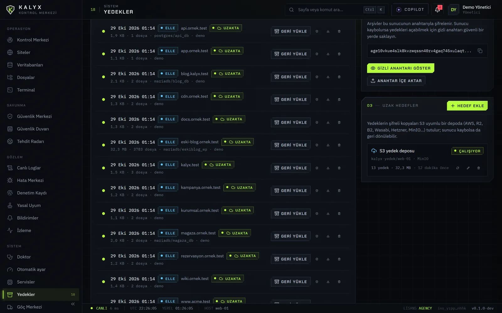Refresh the S3 yedek deposu target
Screen dimensions: 502x313
tap(458, 168)
